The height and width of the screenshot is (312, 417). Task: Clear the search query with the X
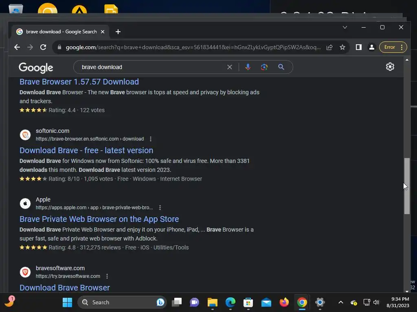(230, 67)
